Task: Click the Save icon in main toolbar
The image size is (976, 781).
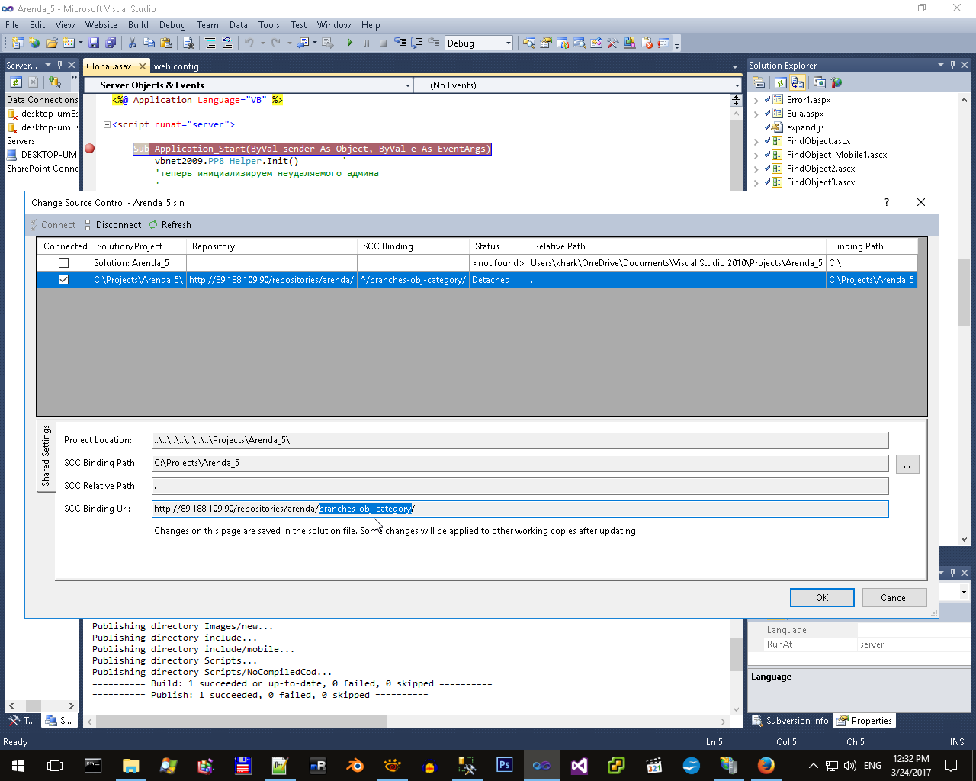Action: tap(94, 43)
